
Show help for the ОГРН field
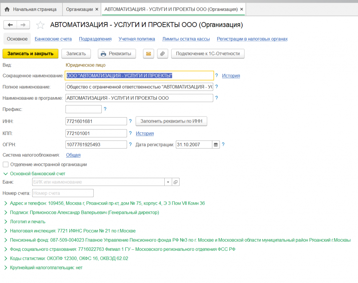pos(130,144)
